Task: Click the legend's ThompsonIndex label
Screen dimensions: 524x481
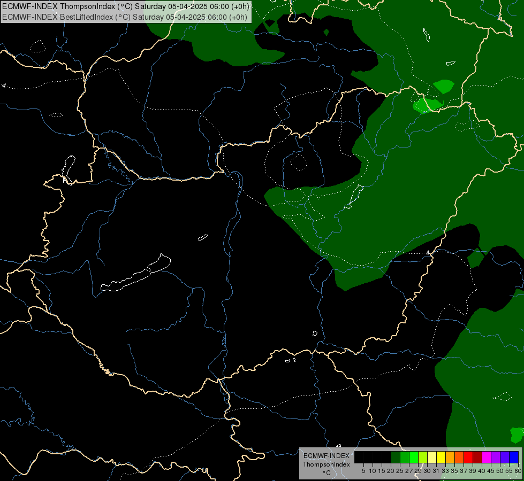Action: coord(326,464)
